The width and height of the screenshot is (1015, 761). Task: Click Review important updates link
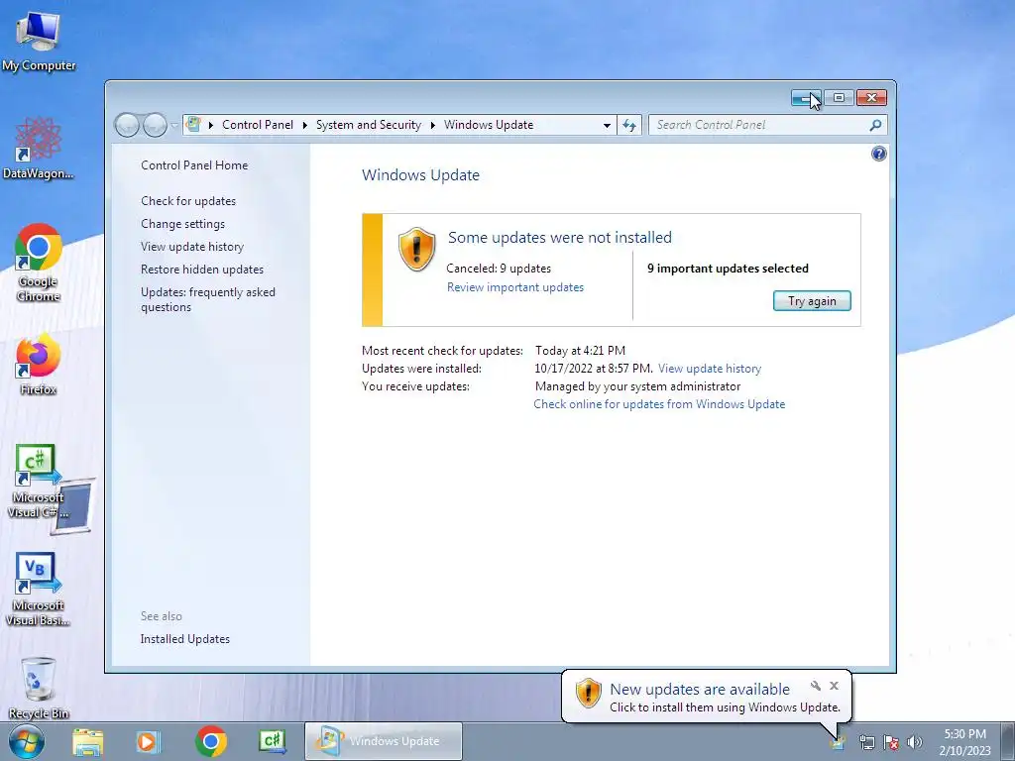(x=515, y=287)
